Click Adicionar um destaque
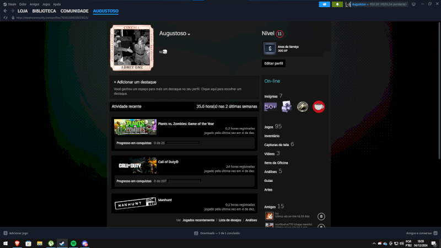The height and width of the screenshot is (248, 441). pos(135,82)
